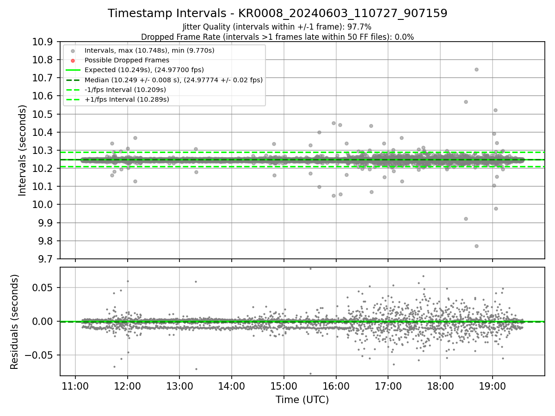Click legend entry "-1/fps Interval (10.209s)"

point(125,90)
